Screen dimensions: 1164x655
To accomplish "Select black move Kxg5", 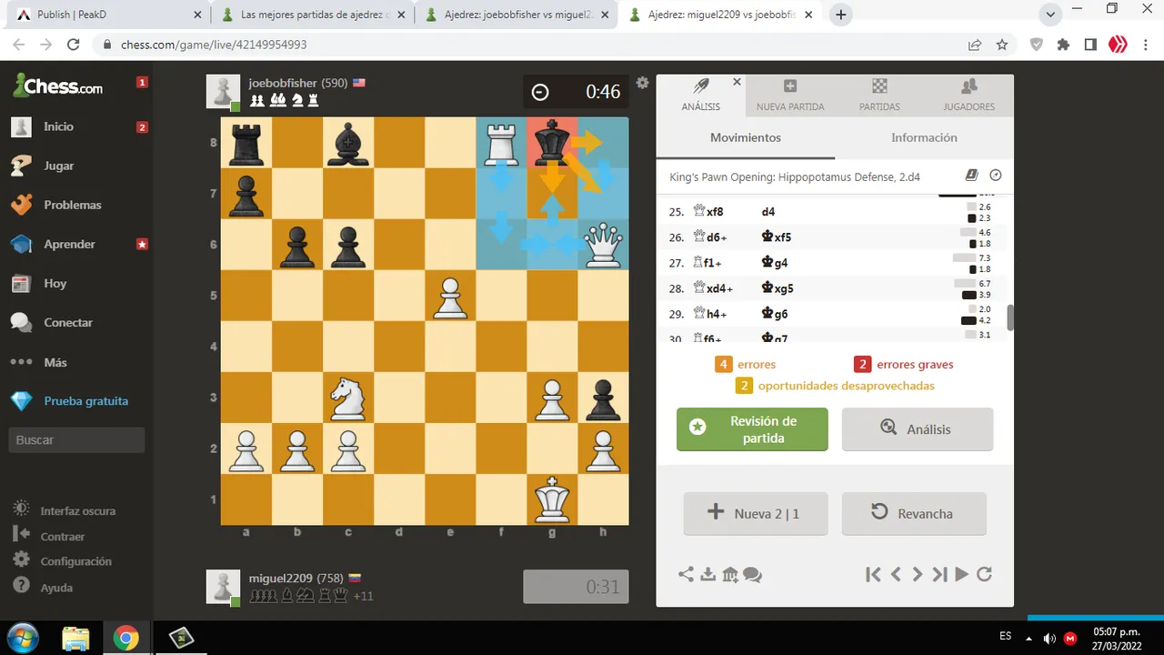I will (778, 288).
